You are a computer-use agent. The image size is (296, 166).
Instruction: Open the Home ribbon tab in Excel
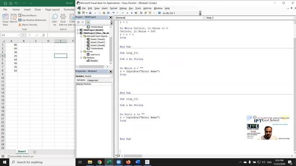click(16, 9)
